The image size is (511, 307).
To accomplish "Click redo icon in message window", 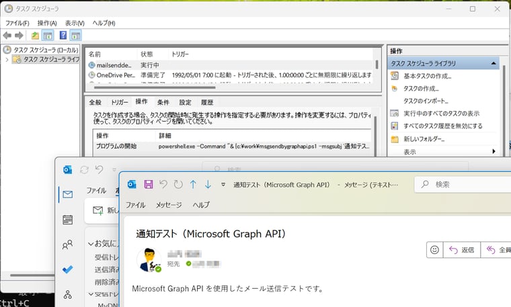I will tap(178, 185).
